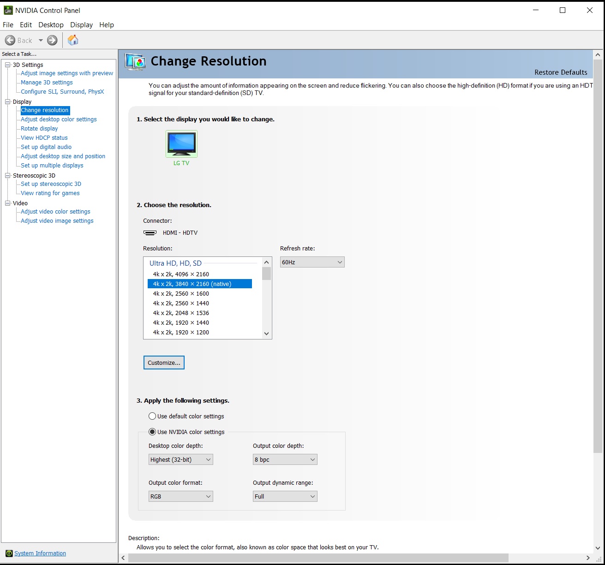605x565 pixels.
Task: Open the Desktop menu
Action: point(51,25)
